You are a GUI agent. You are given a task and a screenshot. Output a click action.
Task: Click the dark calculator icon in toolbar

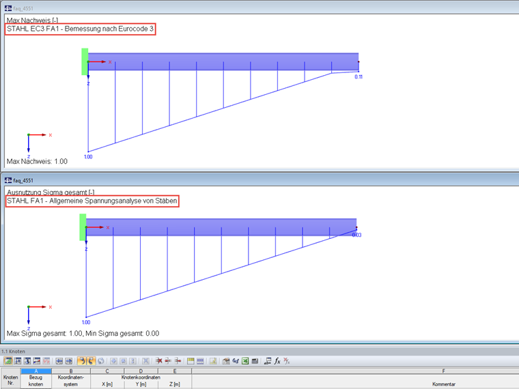255,361
